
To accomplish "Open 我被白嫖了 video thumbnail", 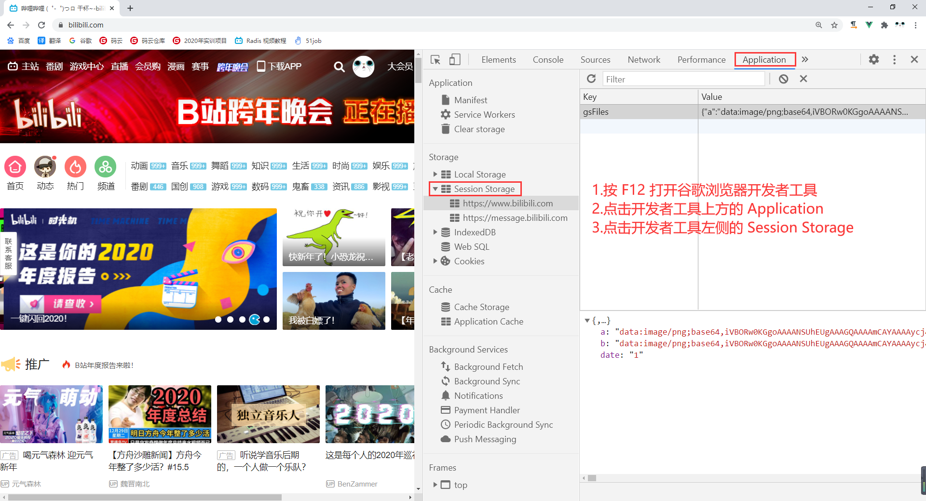I will 334,301.
